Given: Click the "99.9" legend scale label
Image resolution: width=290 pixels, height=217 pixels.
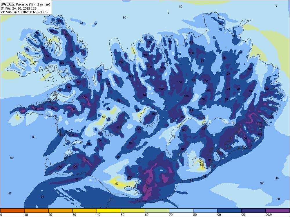Looking at the screenshot, I should (x=269, y=215).
